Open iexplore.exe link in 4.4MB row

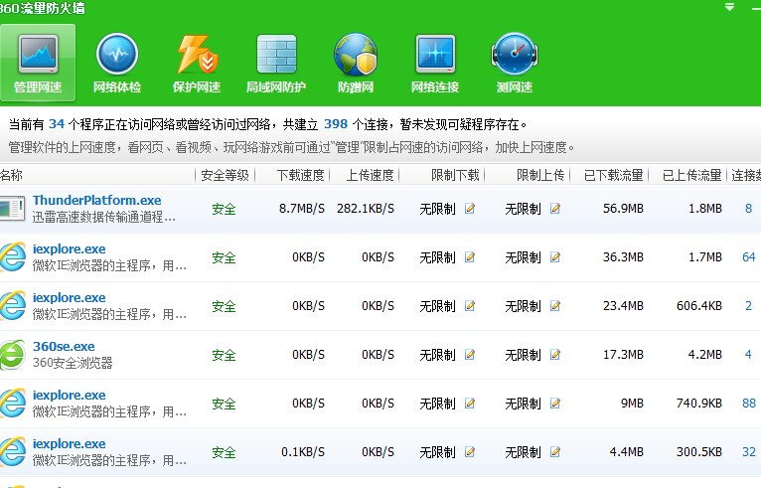coord(69,444)
